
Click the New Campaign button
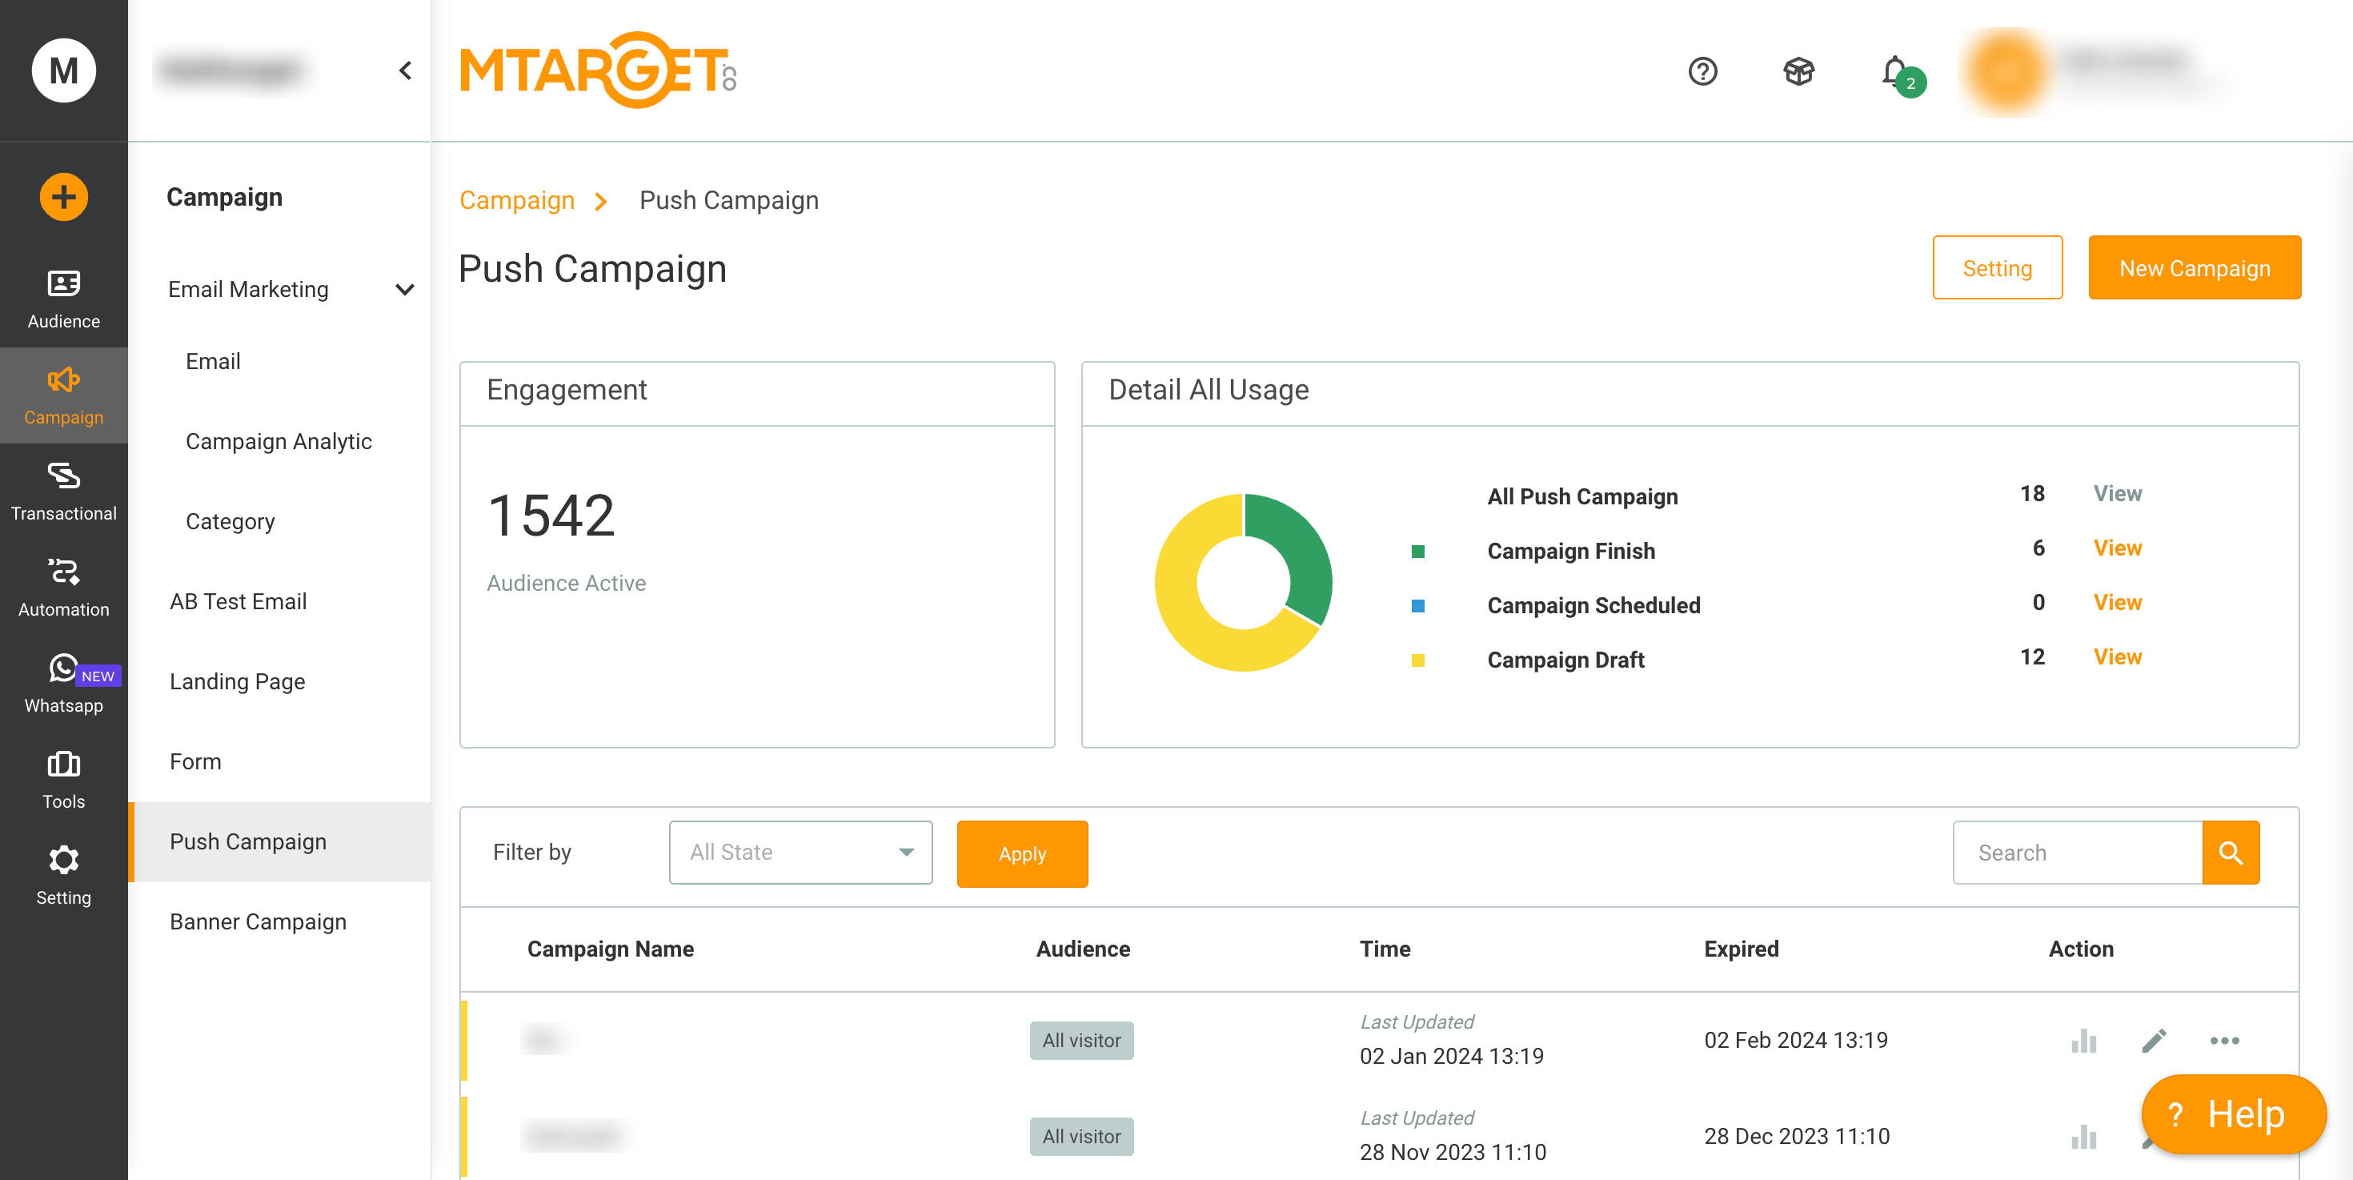2194,267
